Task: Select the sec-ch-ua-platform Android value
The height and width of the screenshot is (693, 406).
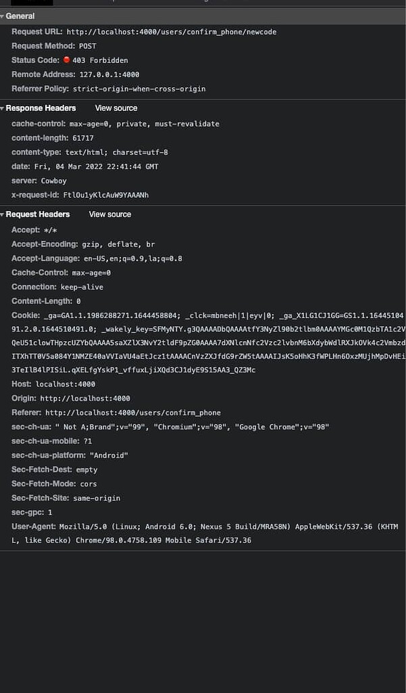Action: pos(109,455)
